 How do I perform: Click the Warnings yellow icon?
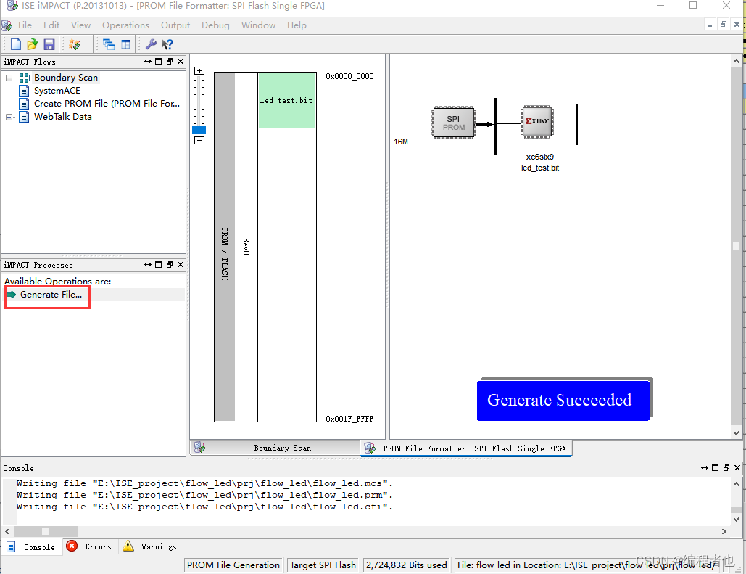click(x=129, y=546)
